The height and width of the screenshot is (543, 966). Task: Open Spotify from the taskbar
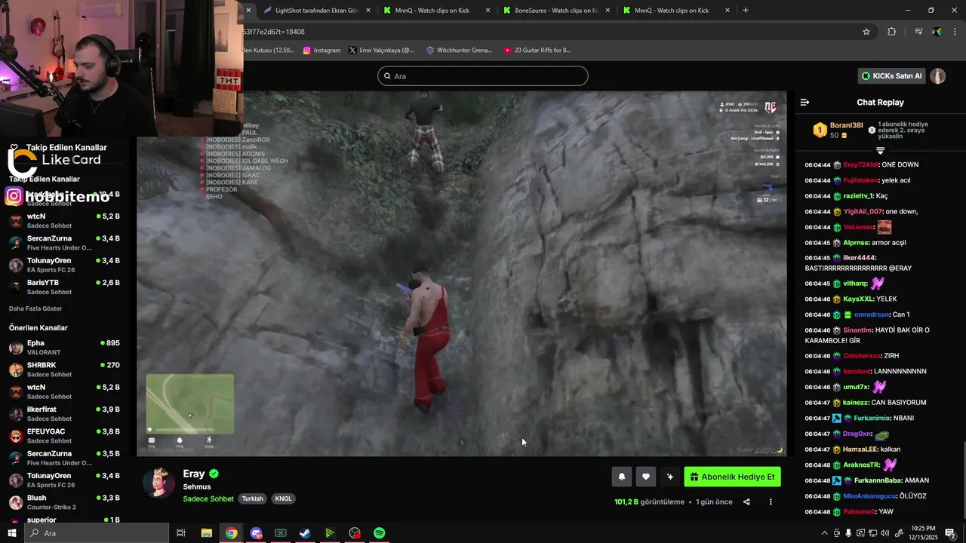pos(380,533)
